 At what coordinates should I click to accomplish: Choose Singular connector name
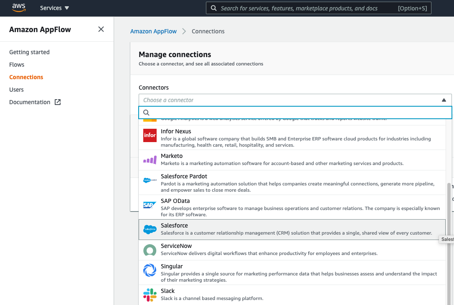tap(172, 266)
